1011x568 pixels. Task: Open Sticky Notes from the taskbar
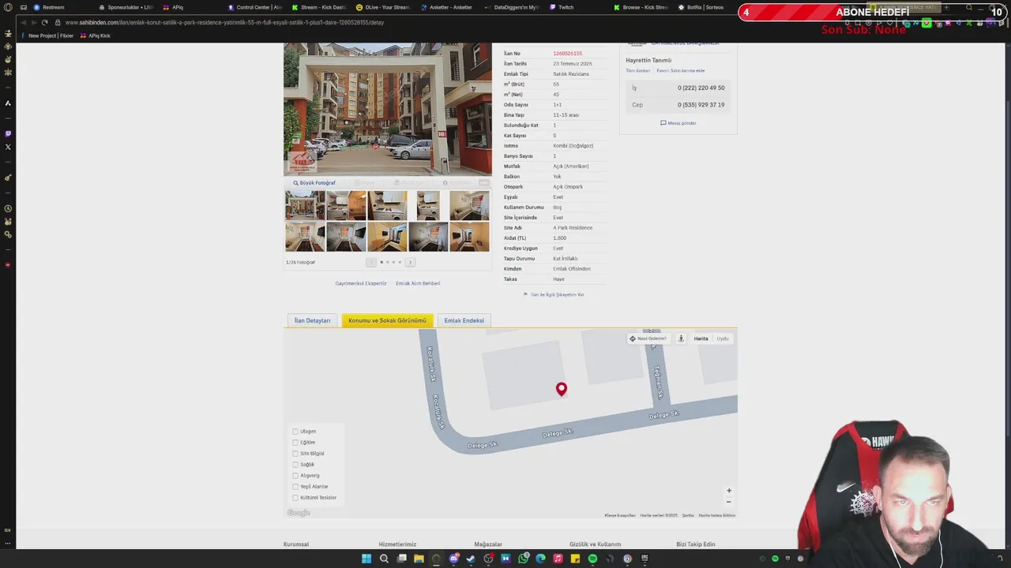[x=575, y=559]
